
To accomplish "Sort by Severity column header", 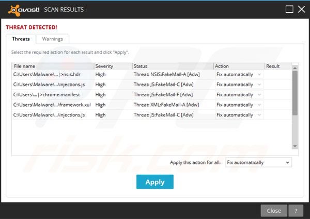I will 113,66.
